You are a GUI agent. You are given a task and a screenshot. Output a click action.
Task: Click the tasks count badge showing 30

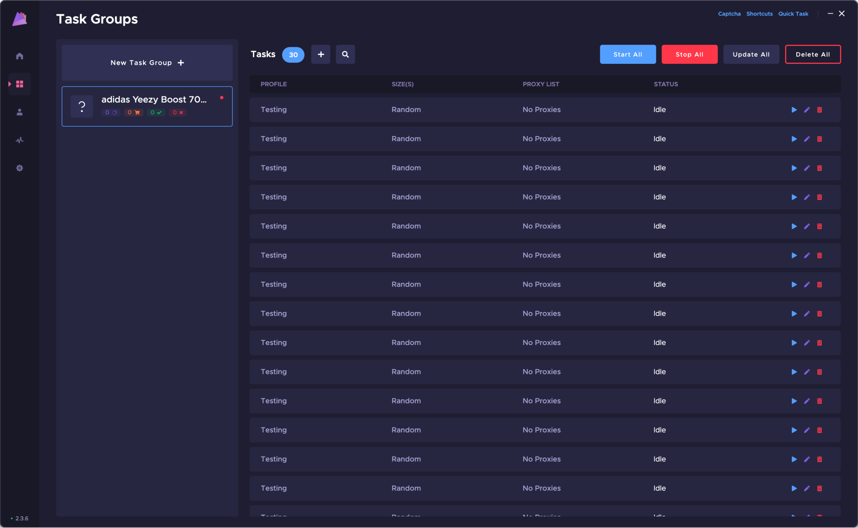pos(293,54)
